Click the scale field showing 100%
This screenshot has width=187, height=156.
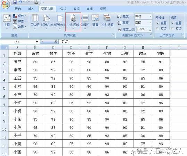pyautogui.click(x=143, y=29)
